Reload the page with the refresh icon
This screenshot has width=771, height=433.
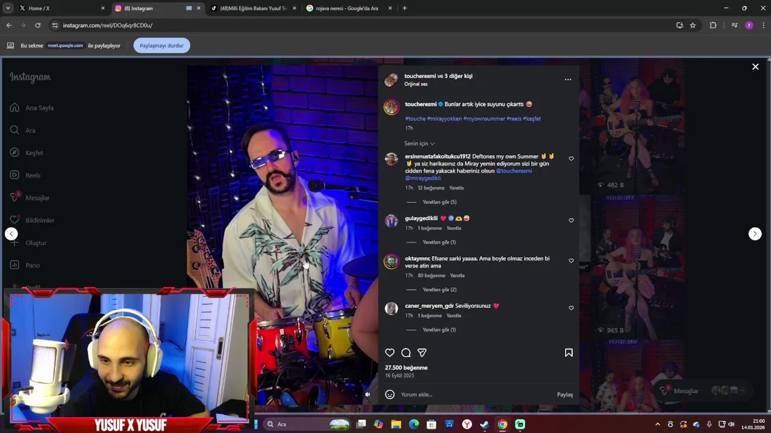[38, 25]
